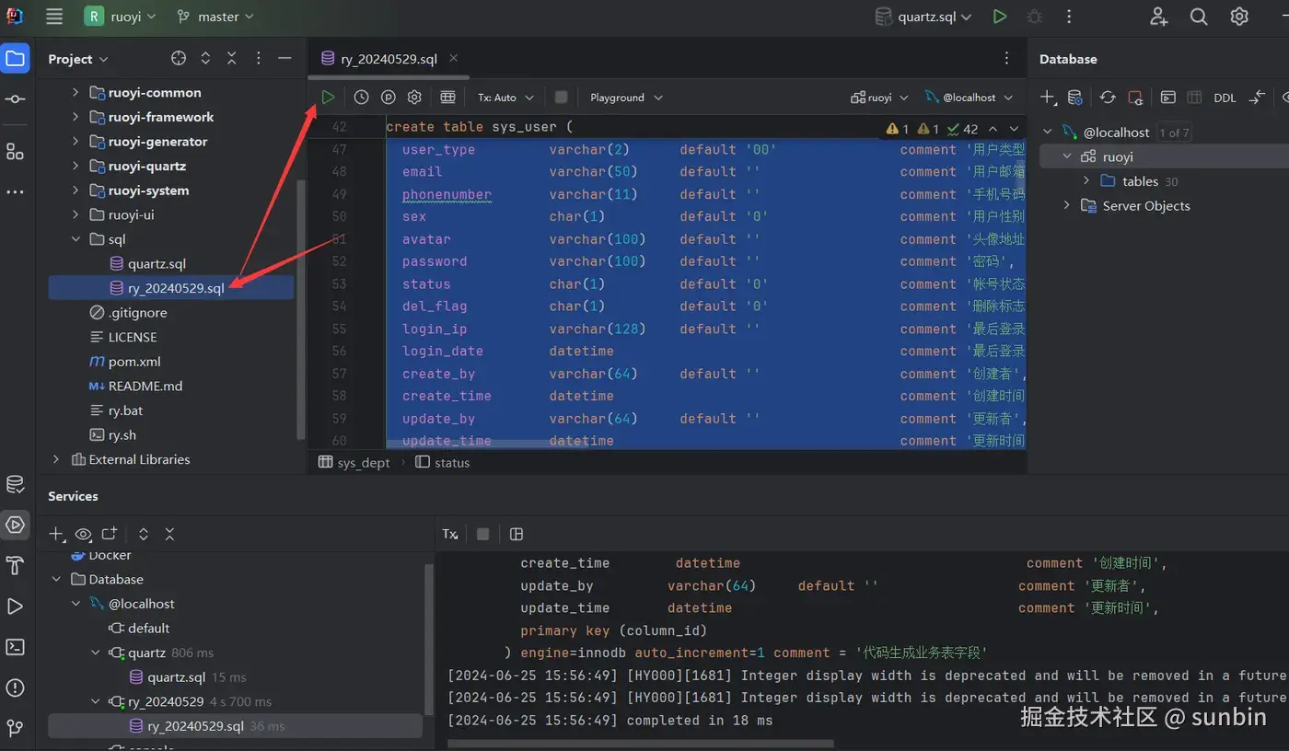This screenshot has width=1289, height=751.
Task: Change Tx: Auto transaction mode
Action: (505, 97)
